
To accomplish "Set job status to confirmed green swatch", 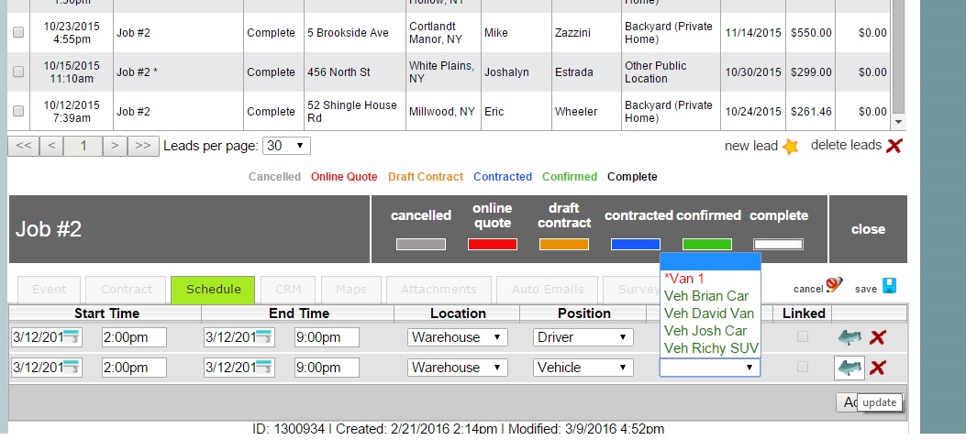I will (x=706, y=244).
